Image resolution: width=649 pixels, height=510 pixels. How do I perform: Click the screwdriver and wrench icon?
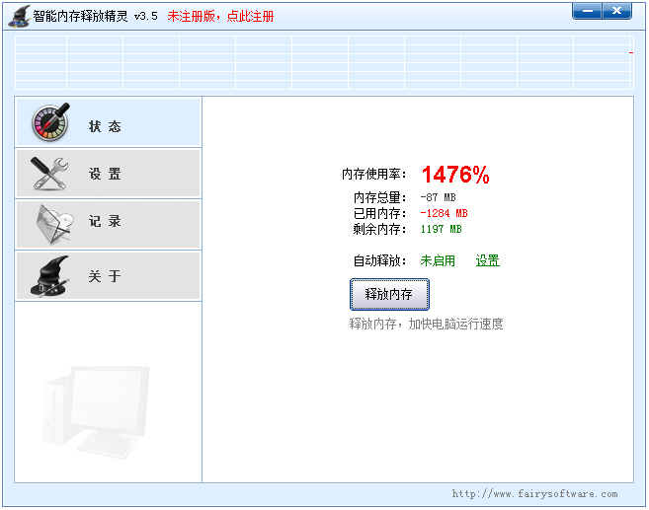[x=49, y=174]
